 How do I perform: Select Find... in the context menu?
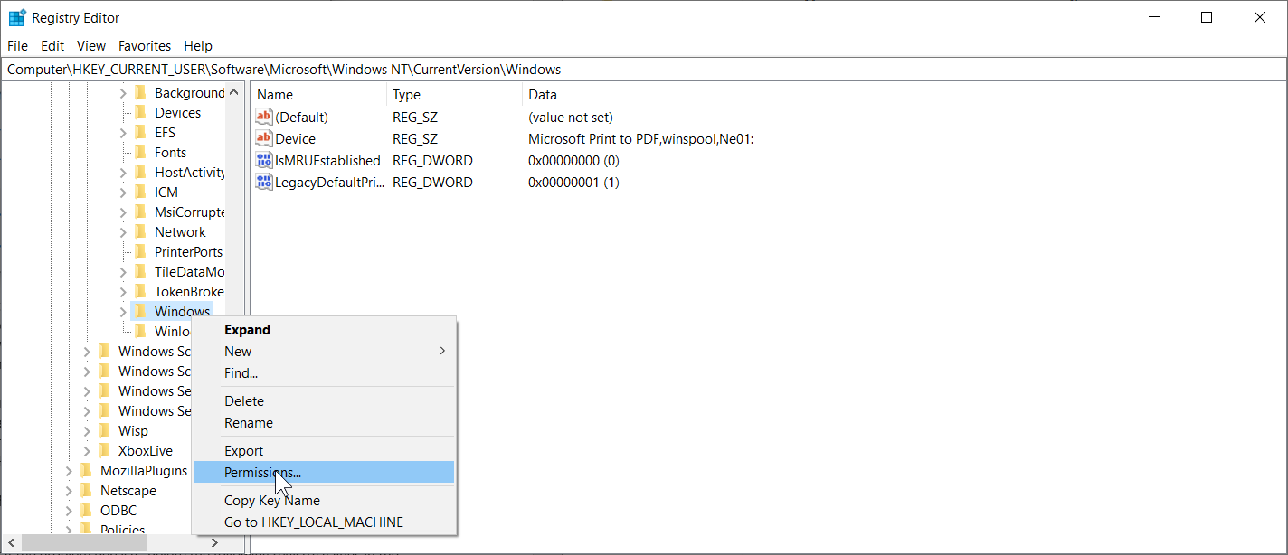[x=324, y=373]
